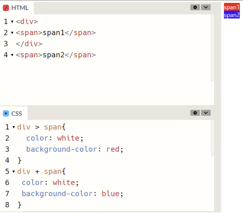Collapse fold arrow on HTML line 4
The width and height of the screenshot is (243, 213).
point(12,55)
